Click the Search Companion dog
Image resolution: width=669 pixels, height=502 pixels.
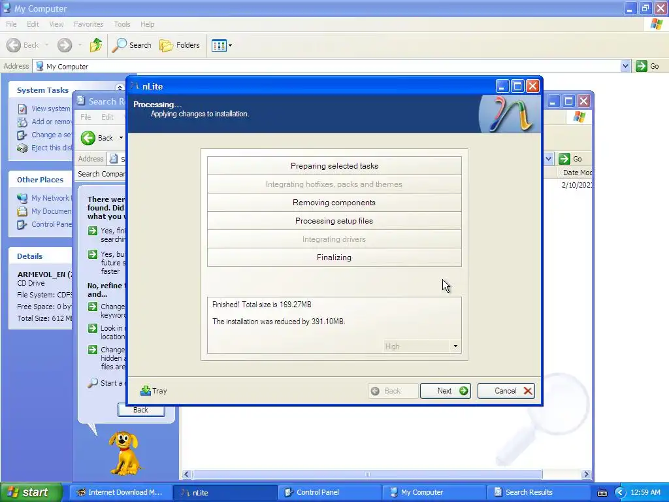tap(123, 454)
